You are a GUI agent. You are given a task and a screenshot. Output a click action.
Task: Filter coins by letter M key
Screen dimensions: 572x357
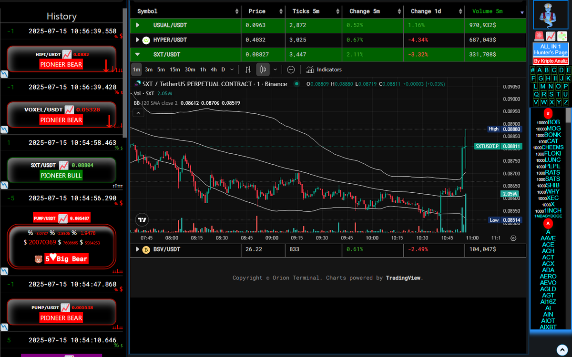point(544,87)
